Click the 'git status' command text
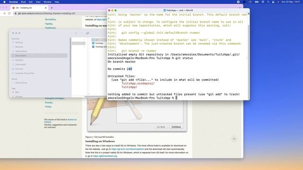 coord(184,58)
